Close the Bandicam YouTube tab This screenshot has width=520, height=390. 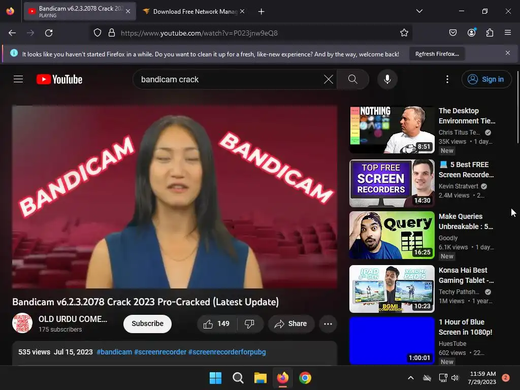pos(128,11)
